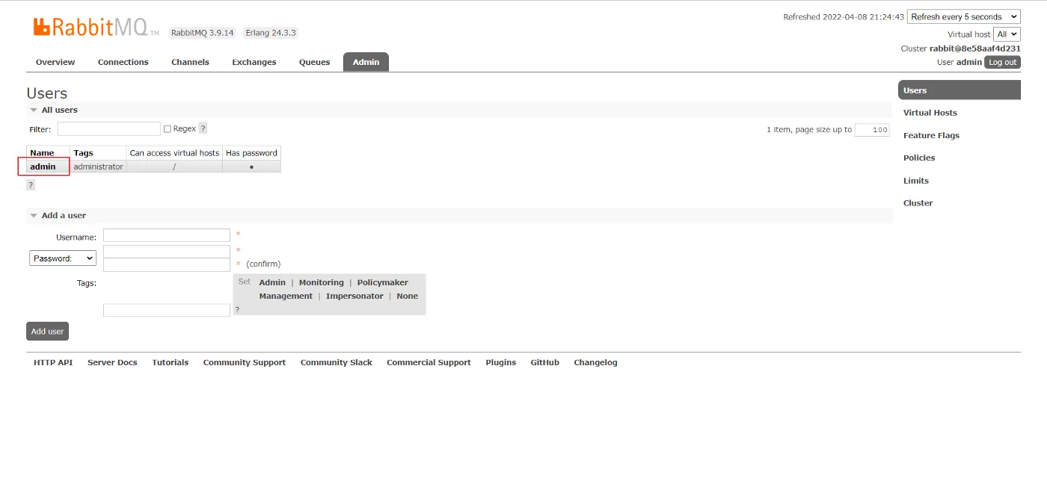
Task: Click the Tags column header
Action: (98, 152)
